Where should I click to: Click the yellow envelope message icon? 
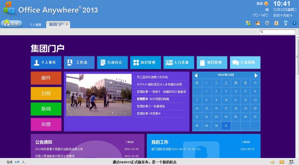282,162
